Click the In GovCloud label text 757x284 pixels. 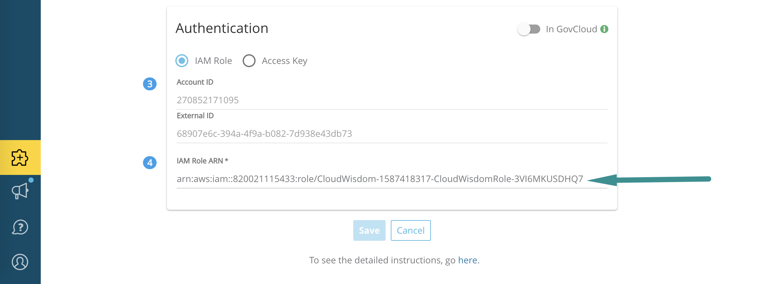pyautogui.click(x=572, y=29)
